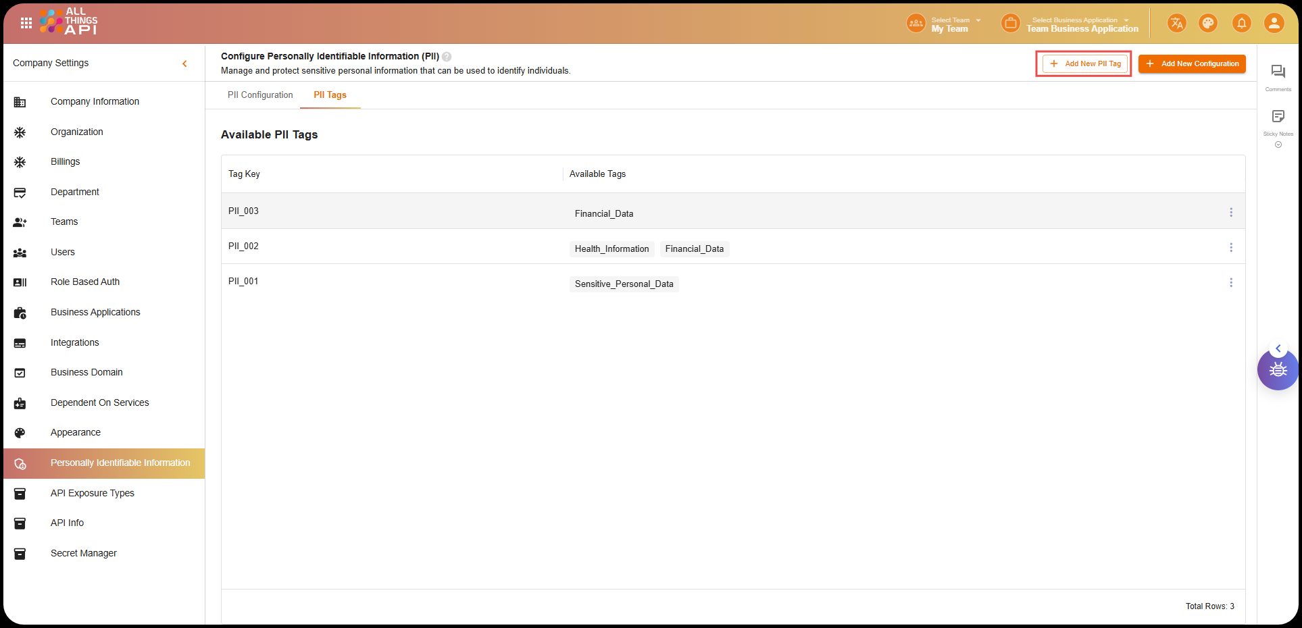Viewport: 1302px width, 628px height.
Task: Open row options menu for PII_003
Action: (x=1230, y=212)
